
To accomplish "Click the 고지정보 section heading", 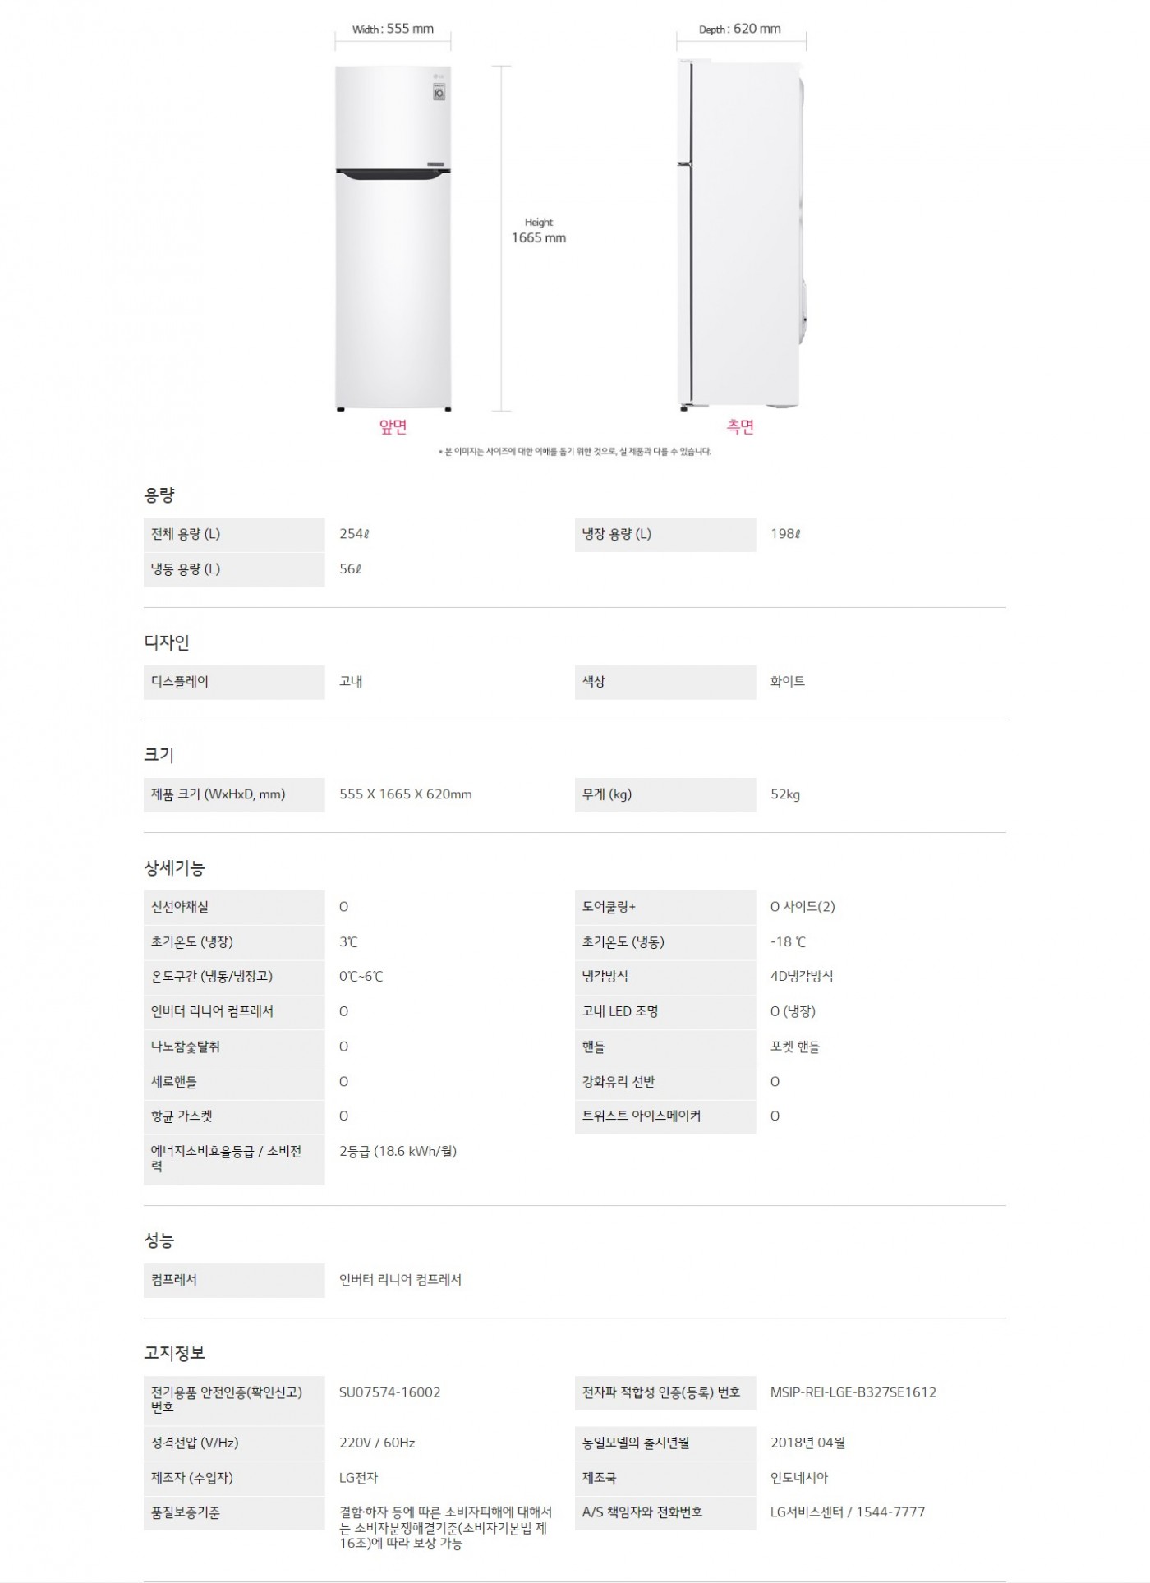I will (x=174, y=1352).
